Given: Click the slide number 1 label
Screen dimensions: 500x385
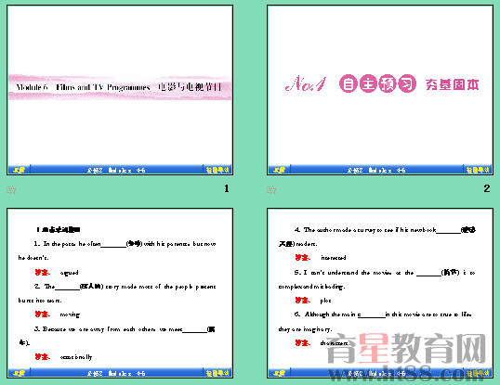Looking at the screenshot, I should tap(227, 188).
